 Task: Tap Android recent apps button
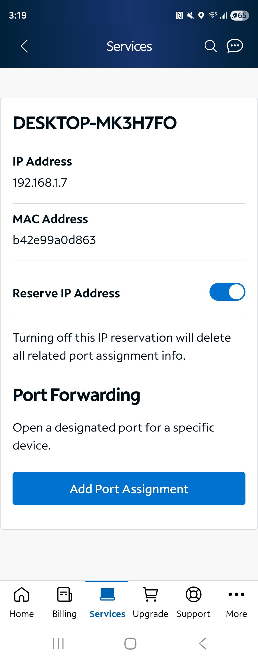click(x=58, y=644)
